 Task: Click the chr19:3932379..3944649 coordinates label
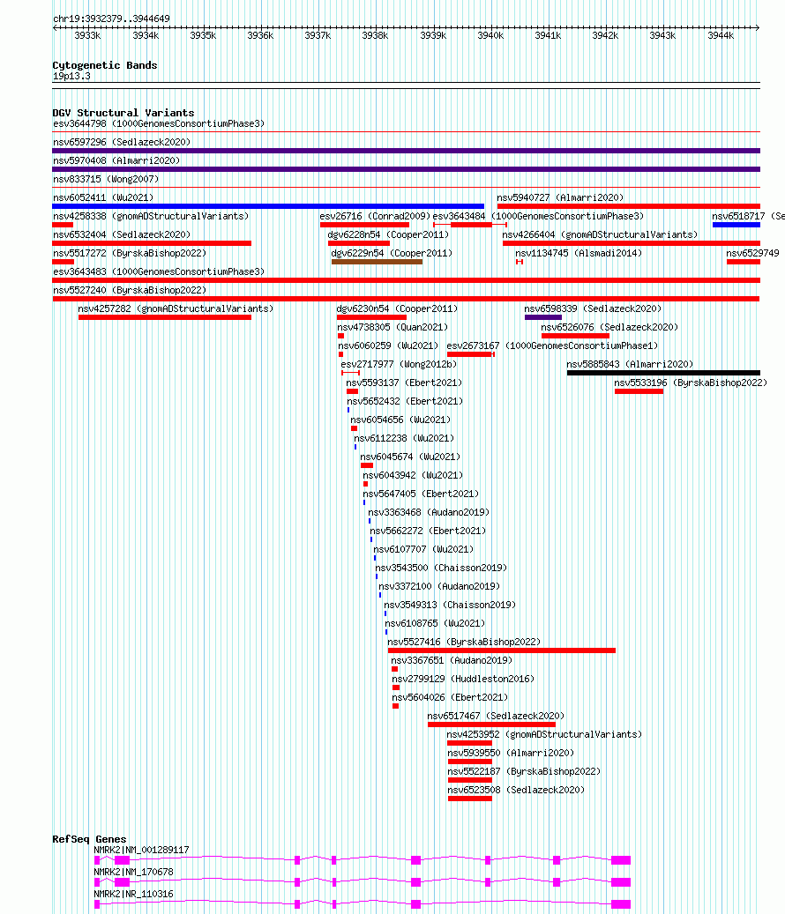pyautogui.click(x=111, y=19)
